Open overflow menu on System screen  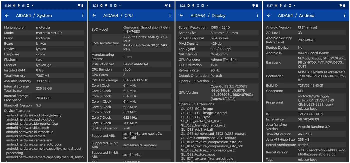[83, 15]
